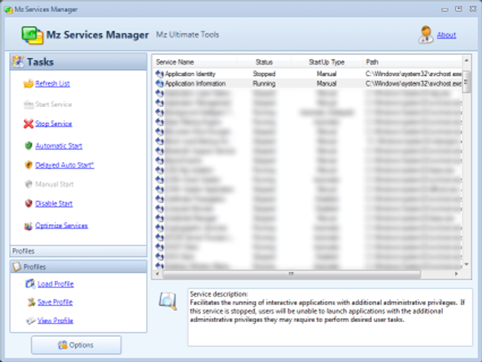Click Stopped status of Application Identity
The height and width of the screenshot is (362, 482).
pos(264,74)
